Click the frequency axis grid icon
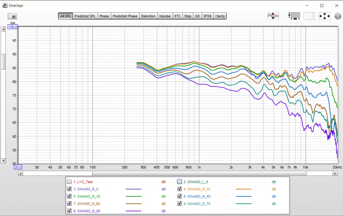Image resolution: width=343 pixels, height=216 pixels. [309, 16]
